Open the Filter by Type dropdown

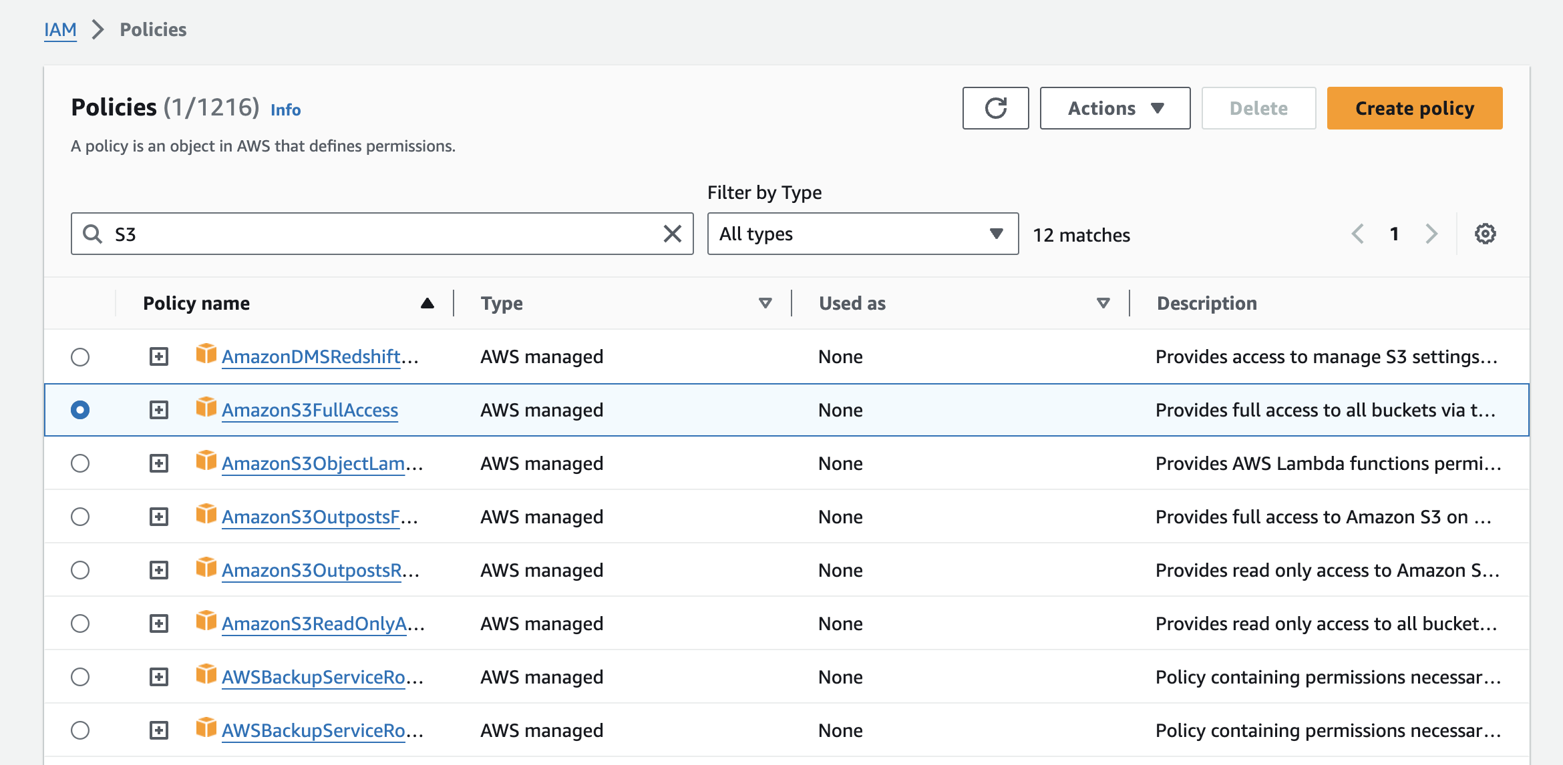[x=862, y=234]
